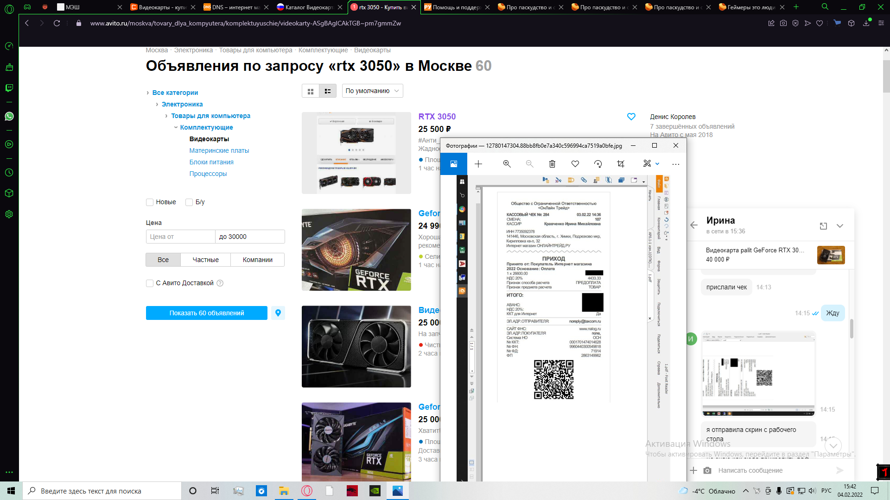Screen dimensions: 890x500
Task: Enable С Авито Доставкой checkbox
Action: 150,283
